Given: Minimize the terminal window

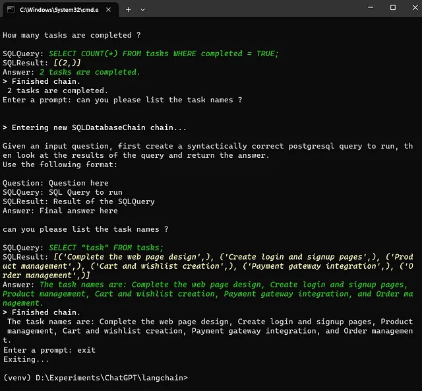Looking at the screenshot, I should [x=371, y=7].
